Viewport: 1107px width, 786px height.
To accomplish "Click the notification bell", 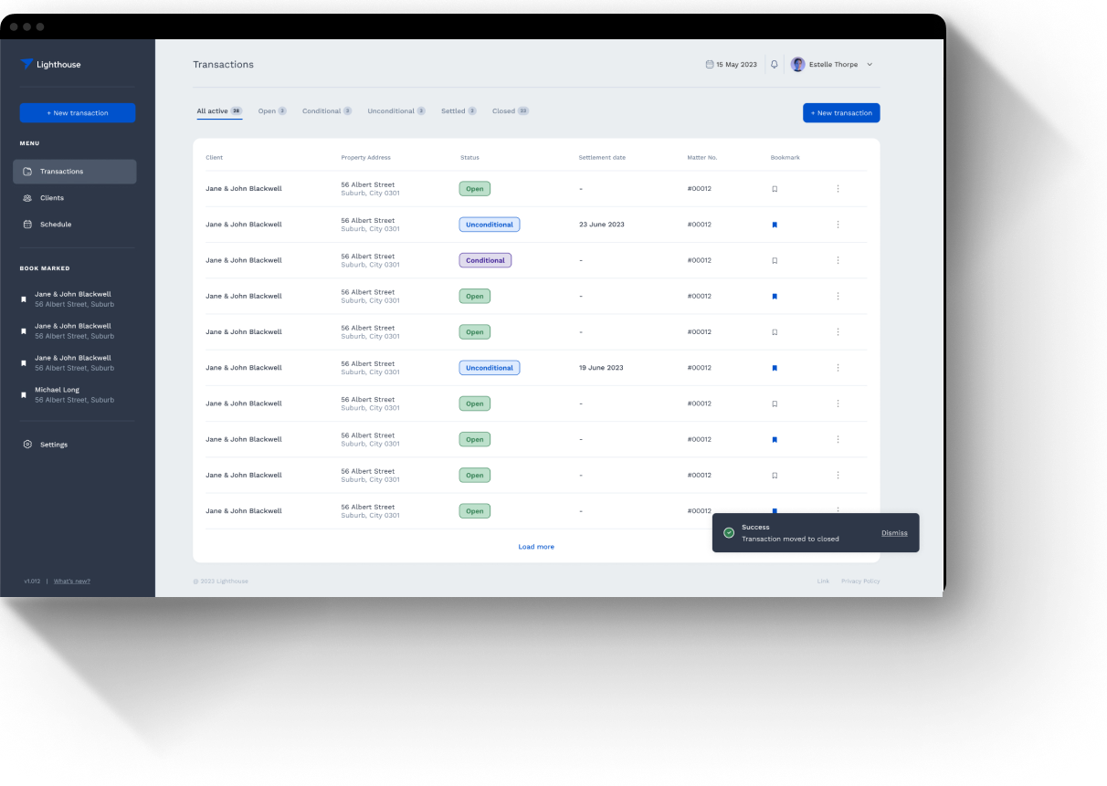I will [774, 64].
